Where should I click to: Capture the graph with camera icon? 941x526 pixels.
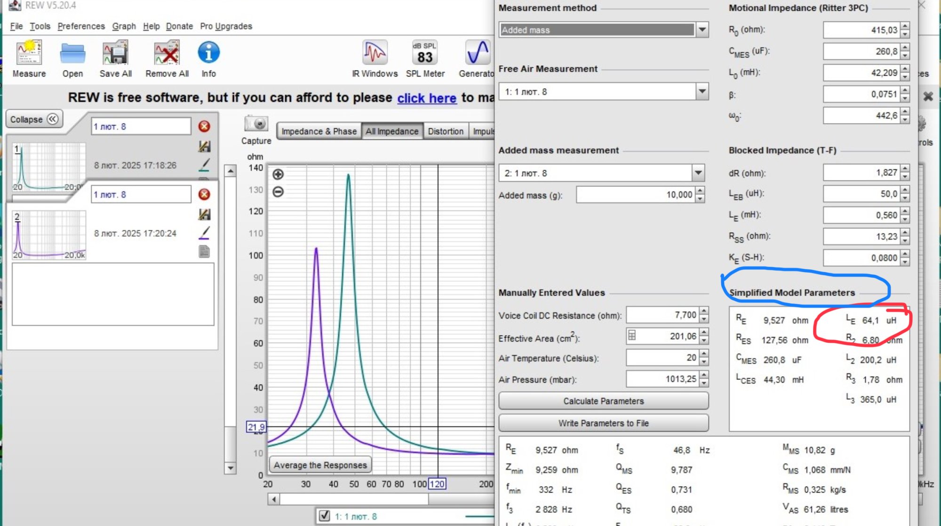tap(256, 124)
